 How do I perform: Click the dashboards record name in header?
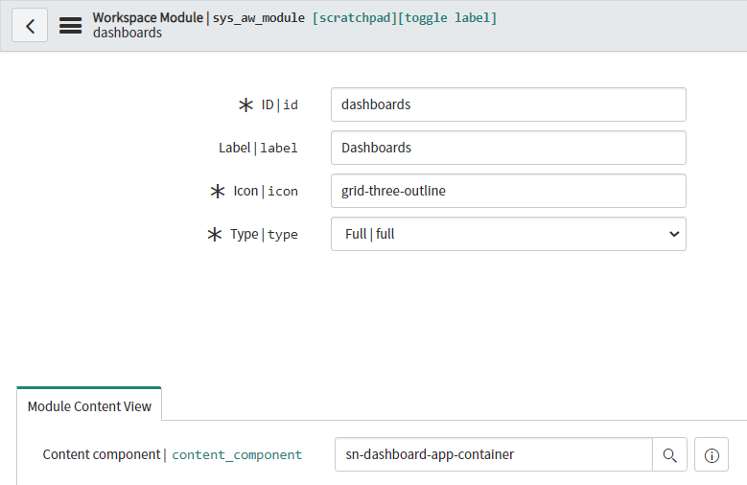click(128, 33)
